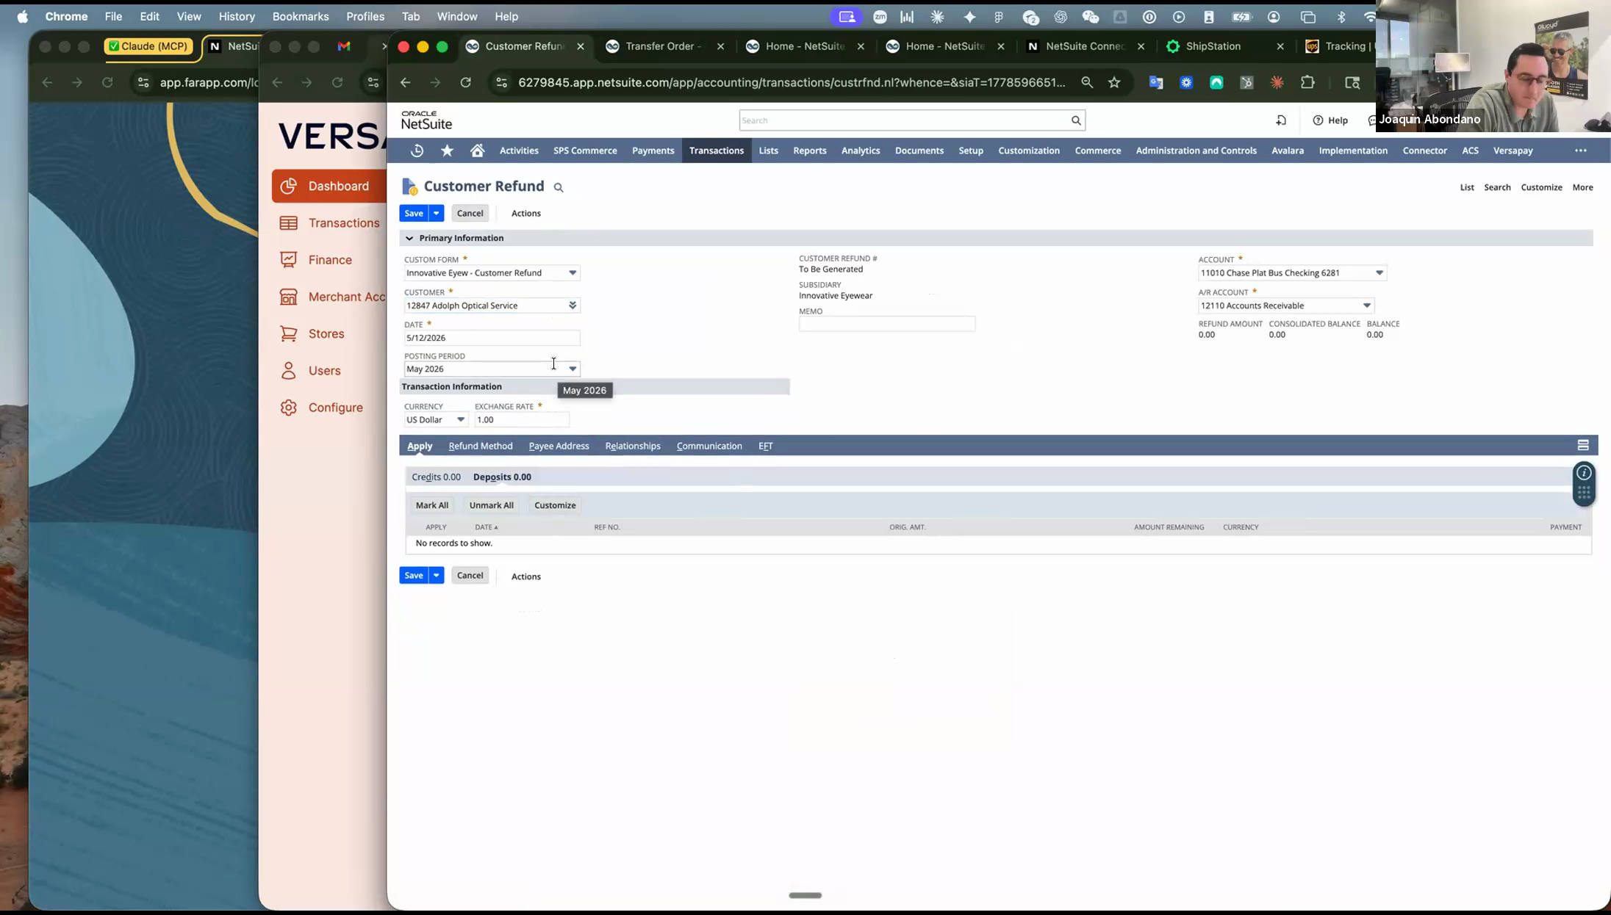Open the More link at top right

(x=1582, y=187)
